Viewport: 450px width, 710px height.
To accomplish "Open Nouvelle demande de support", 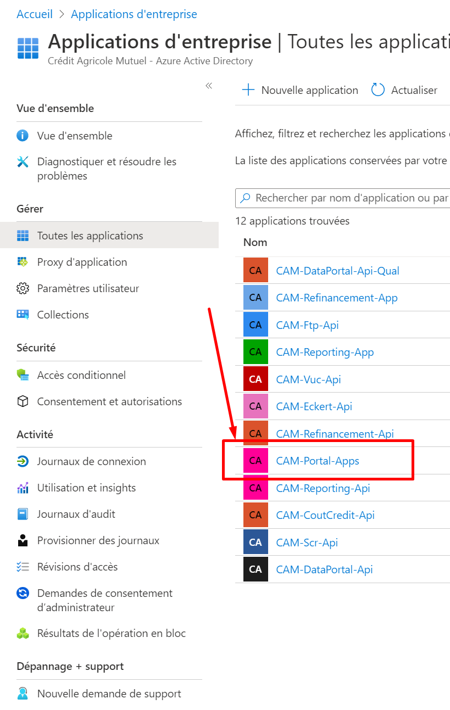I will point(109,694).
